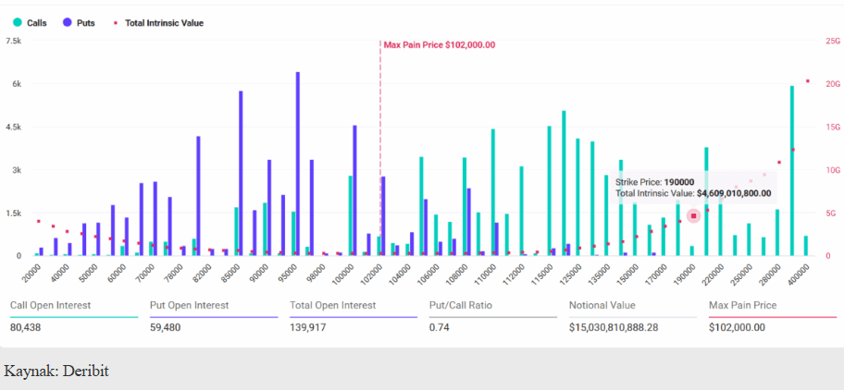Select the Call Open Interest stat 80,438
The width and height of the screenshot is (844, 390).
(27, 326)
